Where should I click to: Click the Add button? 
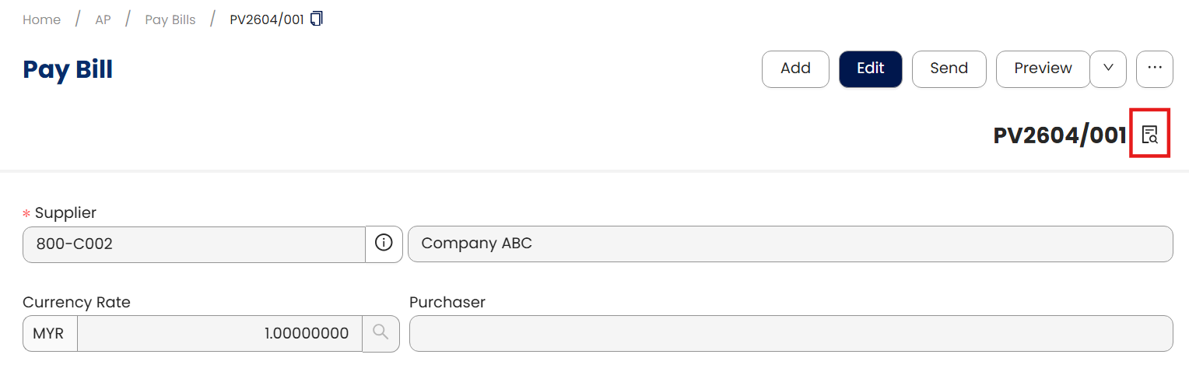point(794,68)
